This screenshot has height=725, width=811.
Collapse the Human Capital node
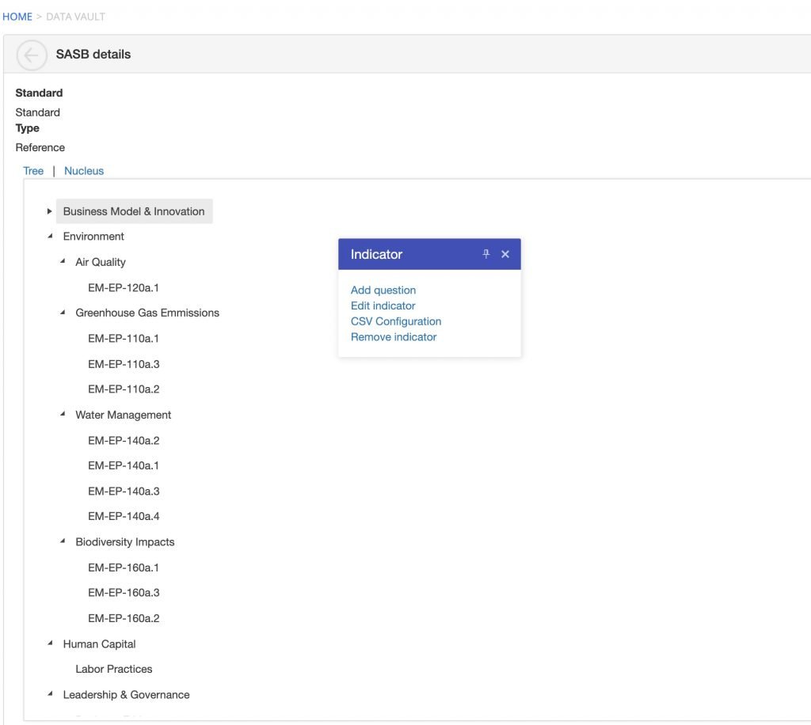click(x=50, y=643)
